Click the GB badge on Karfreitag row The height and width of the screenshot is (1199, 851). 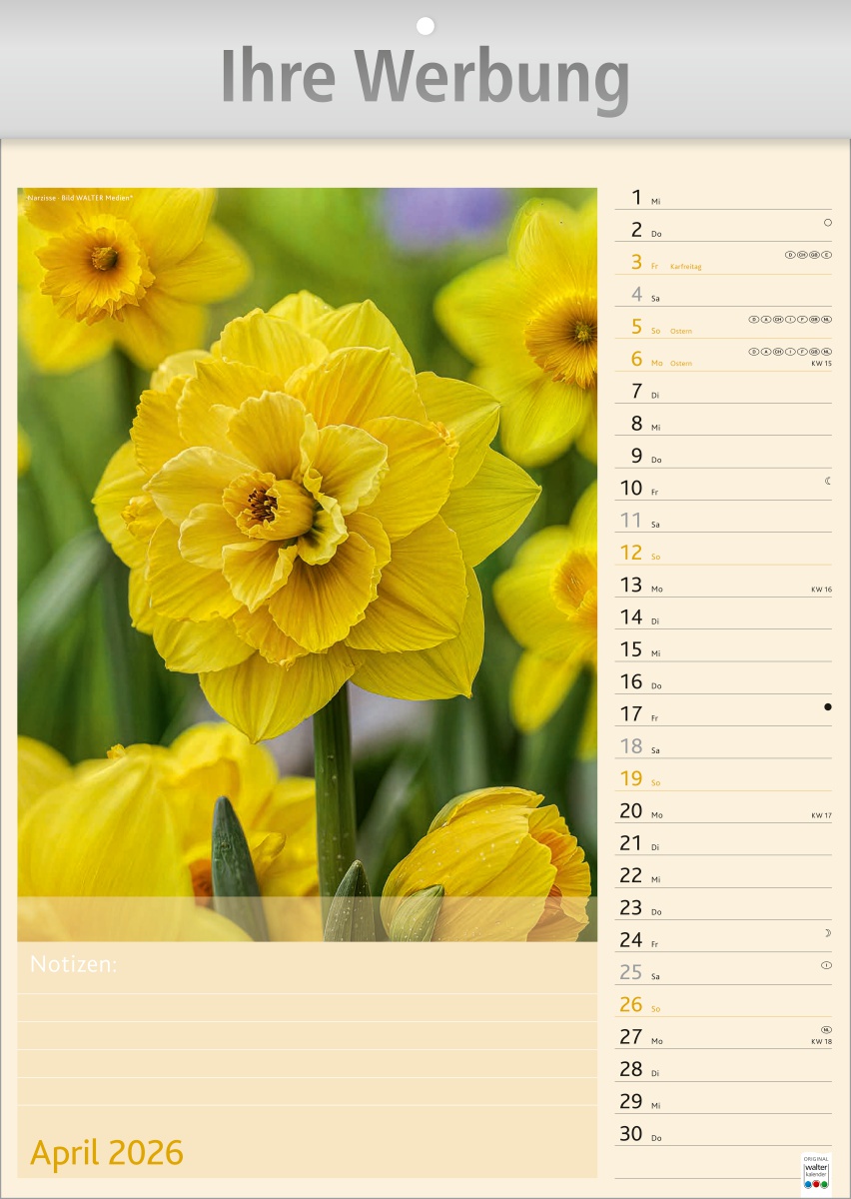814,255
